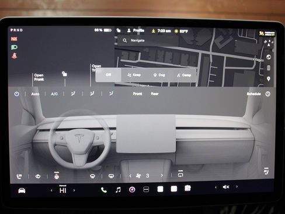Tap the Navigate magnifier icon
285x214 pixels.
(x=125, y=40)
